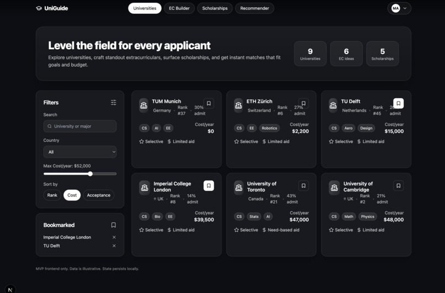445x293 pixels.
Task: Click the University or major search field
Action: pyautogui.click(x=80, y=126)
